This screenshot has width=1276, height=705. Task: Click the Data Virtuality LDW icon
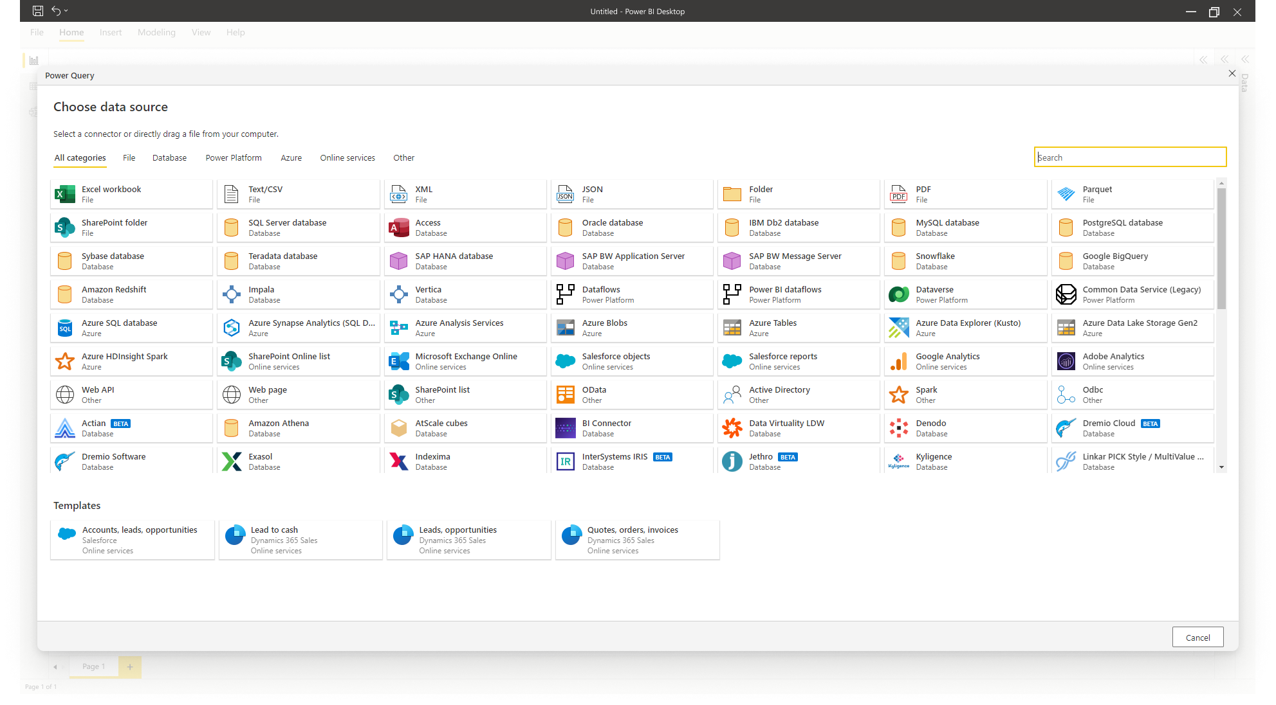point(732,428)
